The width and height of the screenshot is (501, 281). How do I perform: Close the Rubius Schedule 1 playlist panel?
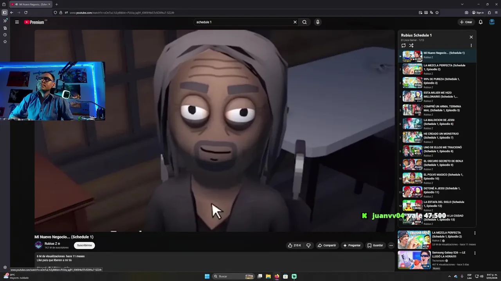coord(471,37)
